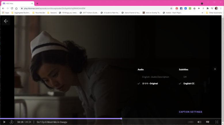This screenshot has width=224, height=125.
Task: Open the Apps shortcut
Action: [x=5, y=13]
